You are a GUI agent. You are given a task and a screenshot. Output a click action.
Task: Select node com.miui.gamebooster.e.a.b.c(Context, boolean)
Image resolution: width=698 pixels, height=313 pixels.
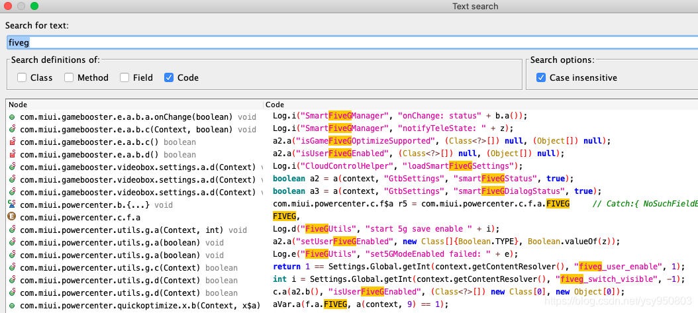click(x=138, y=130)
